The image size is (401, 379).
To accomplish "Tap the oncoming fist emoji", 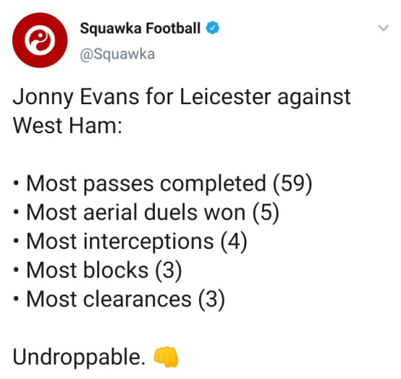I will click(166, 357).
